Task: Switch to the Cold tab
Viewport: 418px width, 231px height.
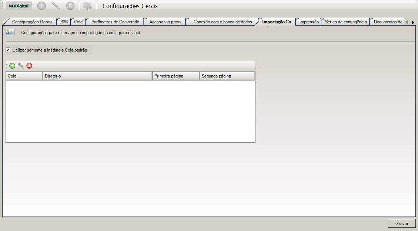Action: tap(78, 22)
